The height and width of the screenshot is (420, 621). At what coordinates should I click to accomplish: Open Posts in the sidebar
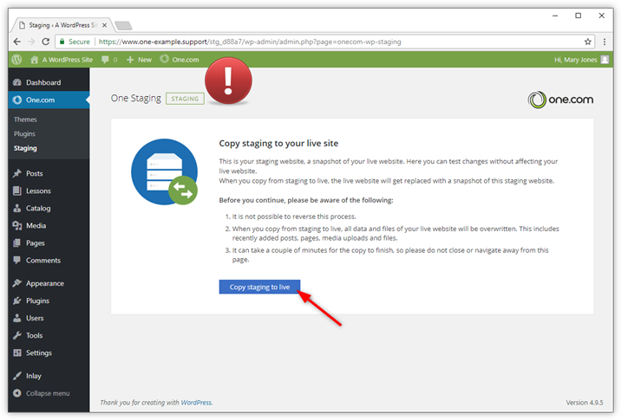(x=49, y=173)
